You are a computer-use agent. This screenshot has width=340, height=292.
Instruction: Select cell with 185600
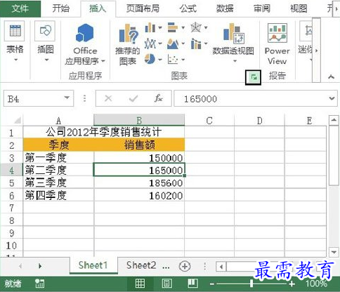click(x=139, y=182)
